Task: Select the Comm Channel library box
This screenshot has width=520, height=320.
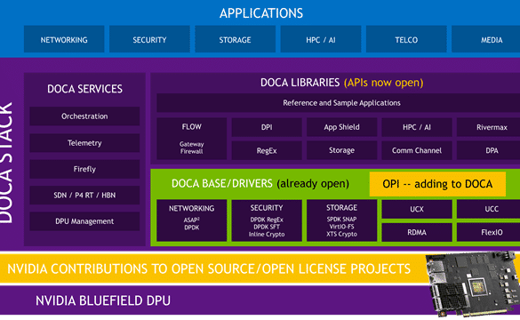Action: pos(417,150)
